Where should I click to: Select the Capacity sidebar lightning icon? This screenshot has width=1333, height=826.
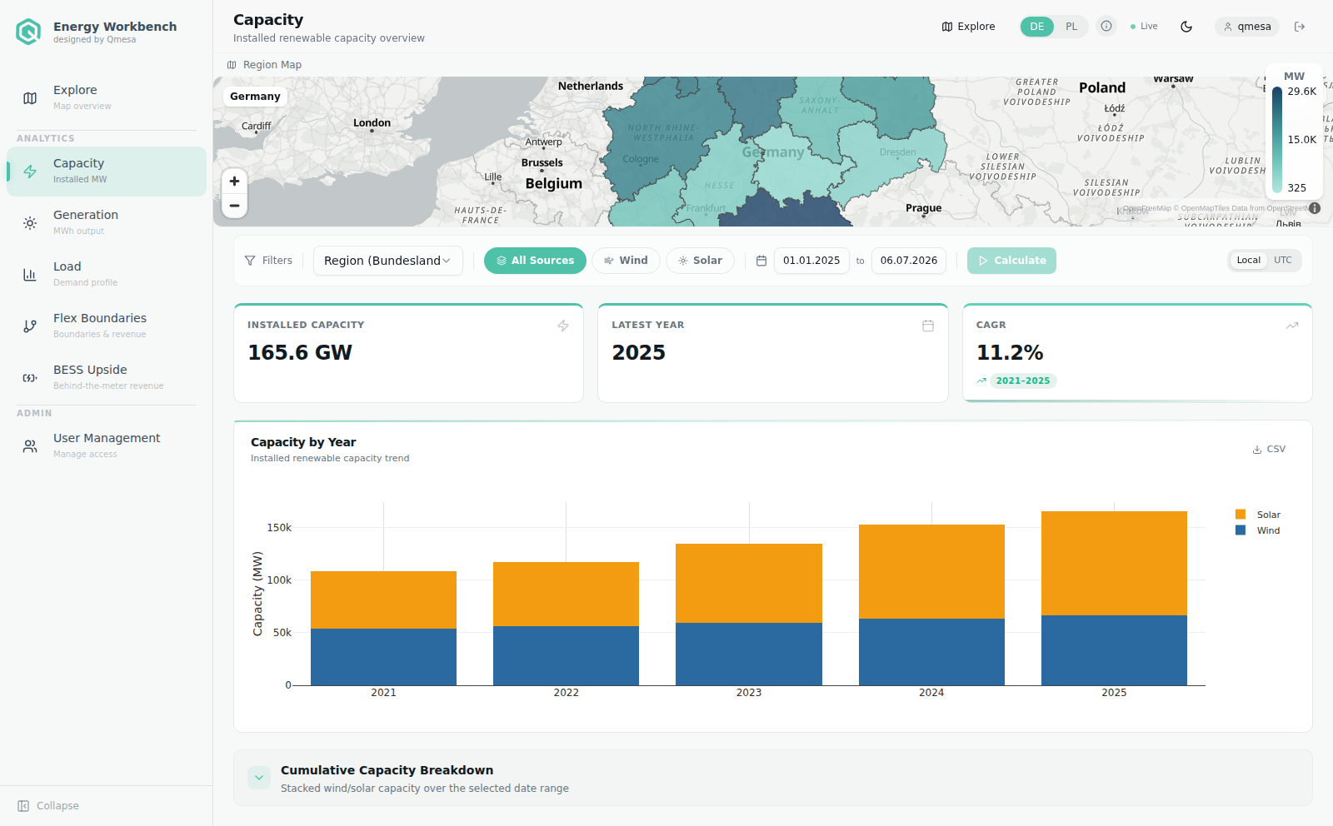[x=30, y=172]
